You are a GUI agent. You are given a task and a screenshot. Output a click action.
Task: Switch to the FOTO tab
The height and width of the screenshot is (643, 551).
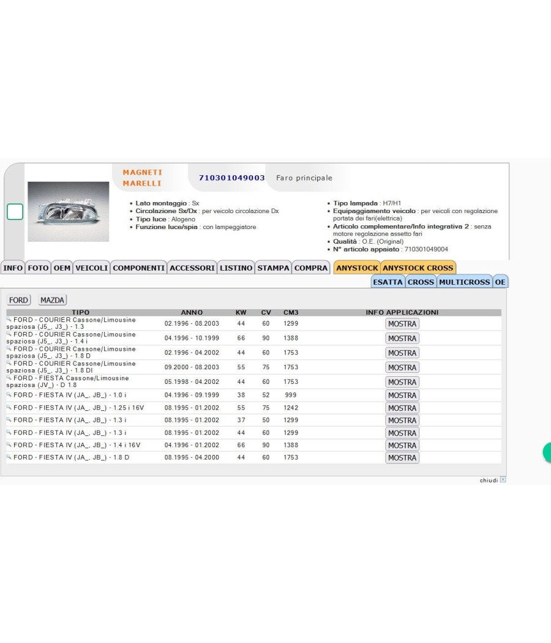pos(38,268)
